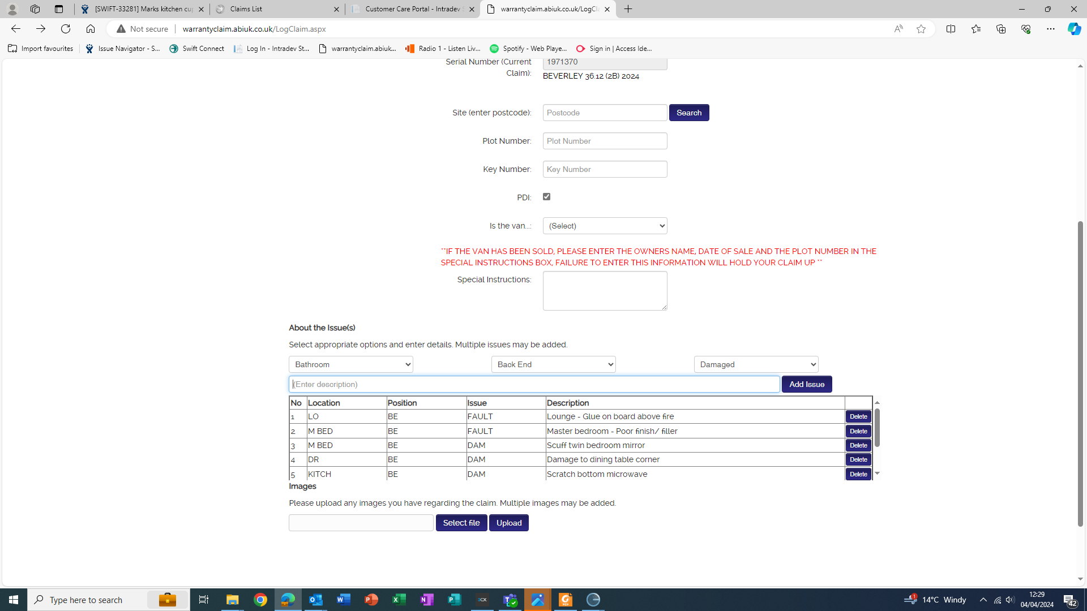Open the Bathroom location dropdown
The height and width of the screenshot is (611, 1087).
coord(350,364)
